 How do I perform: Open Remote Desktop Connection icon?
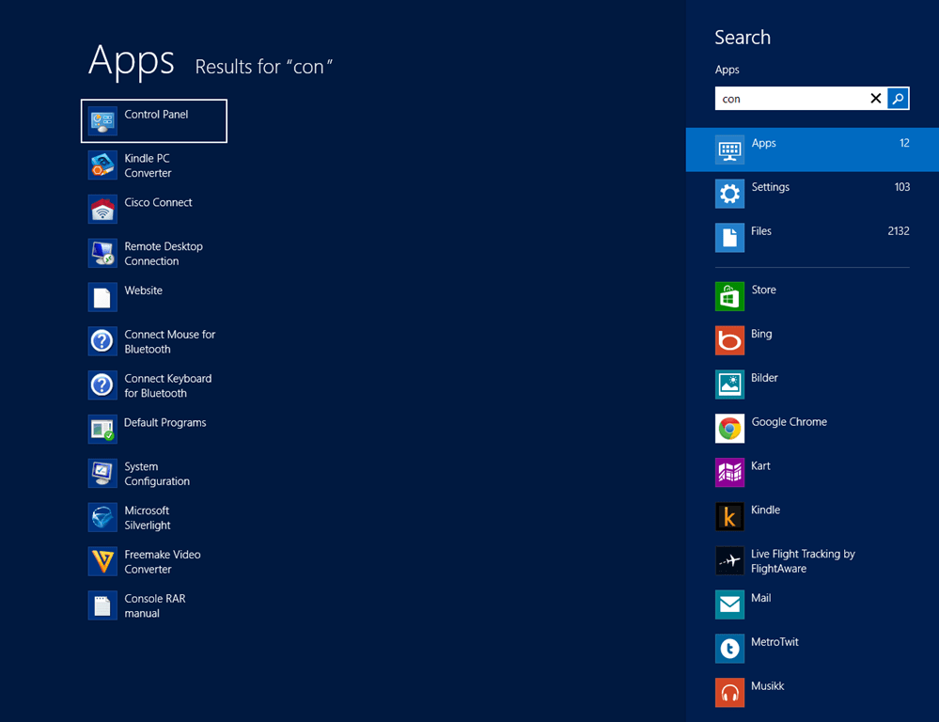102,254
